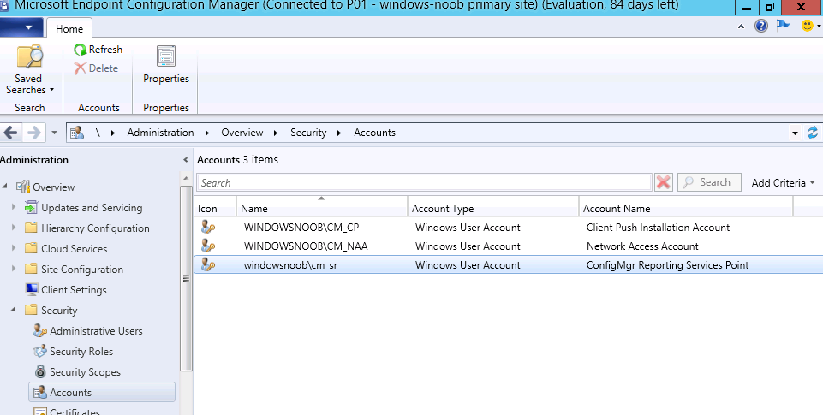
Task: Collapse the Security tree node
Action: pyautogui.click(x=14, y=310)
